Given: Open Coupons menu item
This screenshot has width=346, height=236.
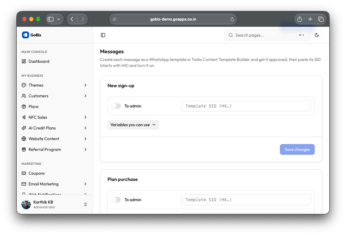Looking at the screenshot, I should [x=54, y=173].
